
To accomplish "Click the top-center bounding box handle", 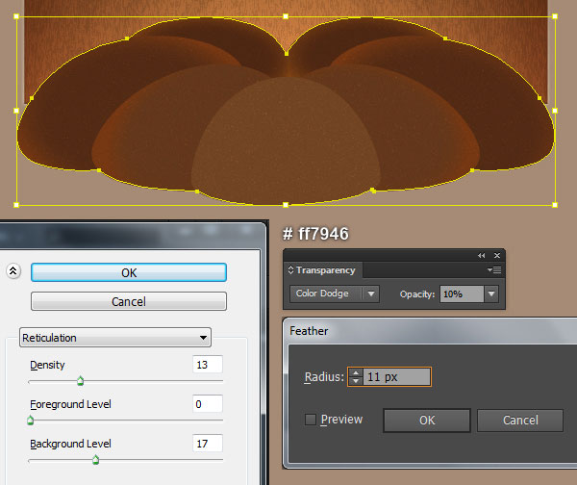I will click(286, 16).
